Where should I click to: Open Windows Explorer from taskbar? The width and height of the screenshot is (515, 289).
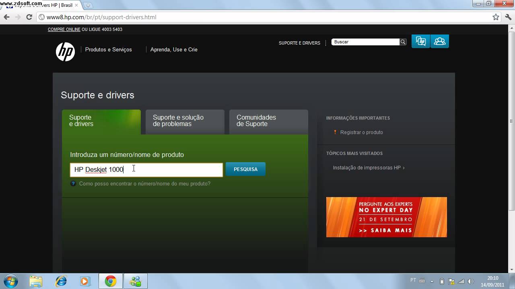pos(36,281)
